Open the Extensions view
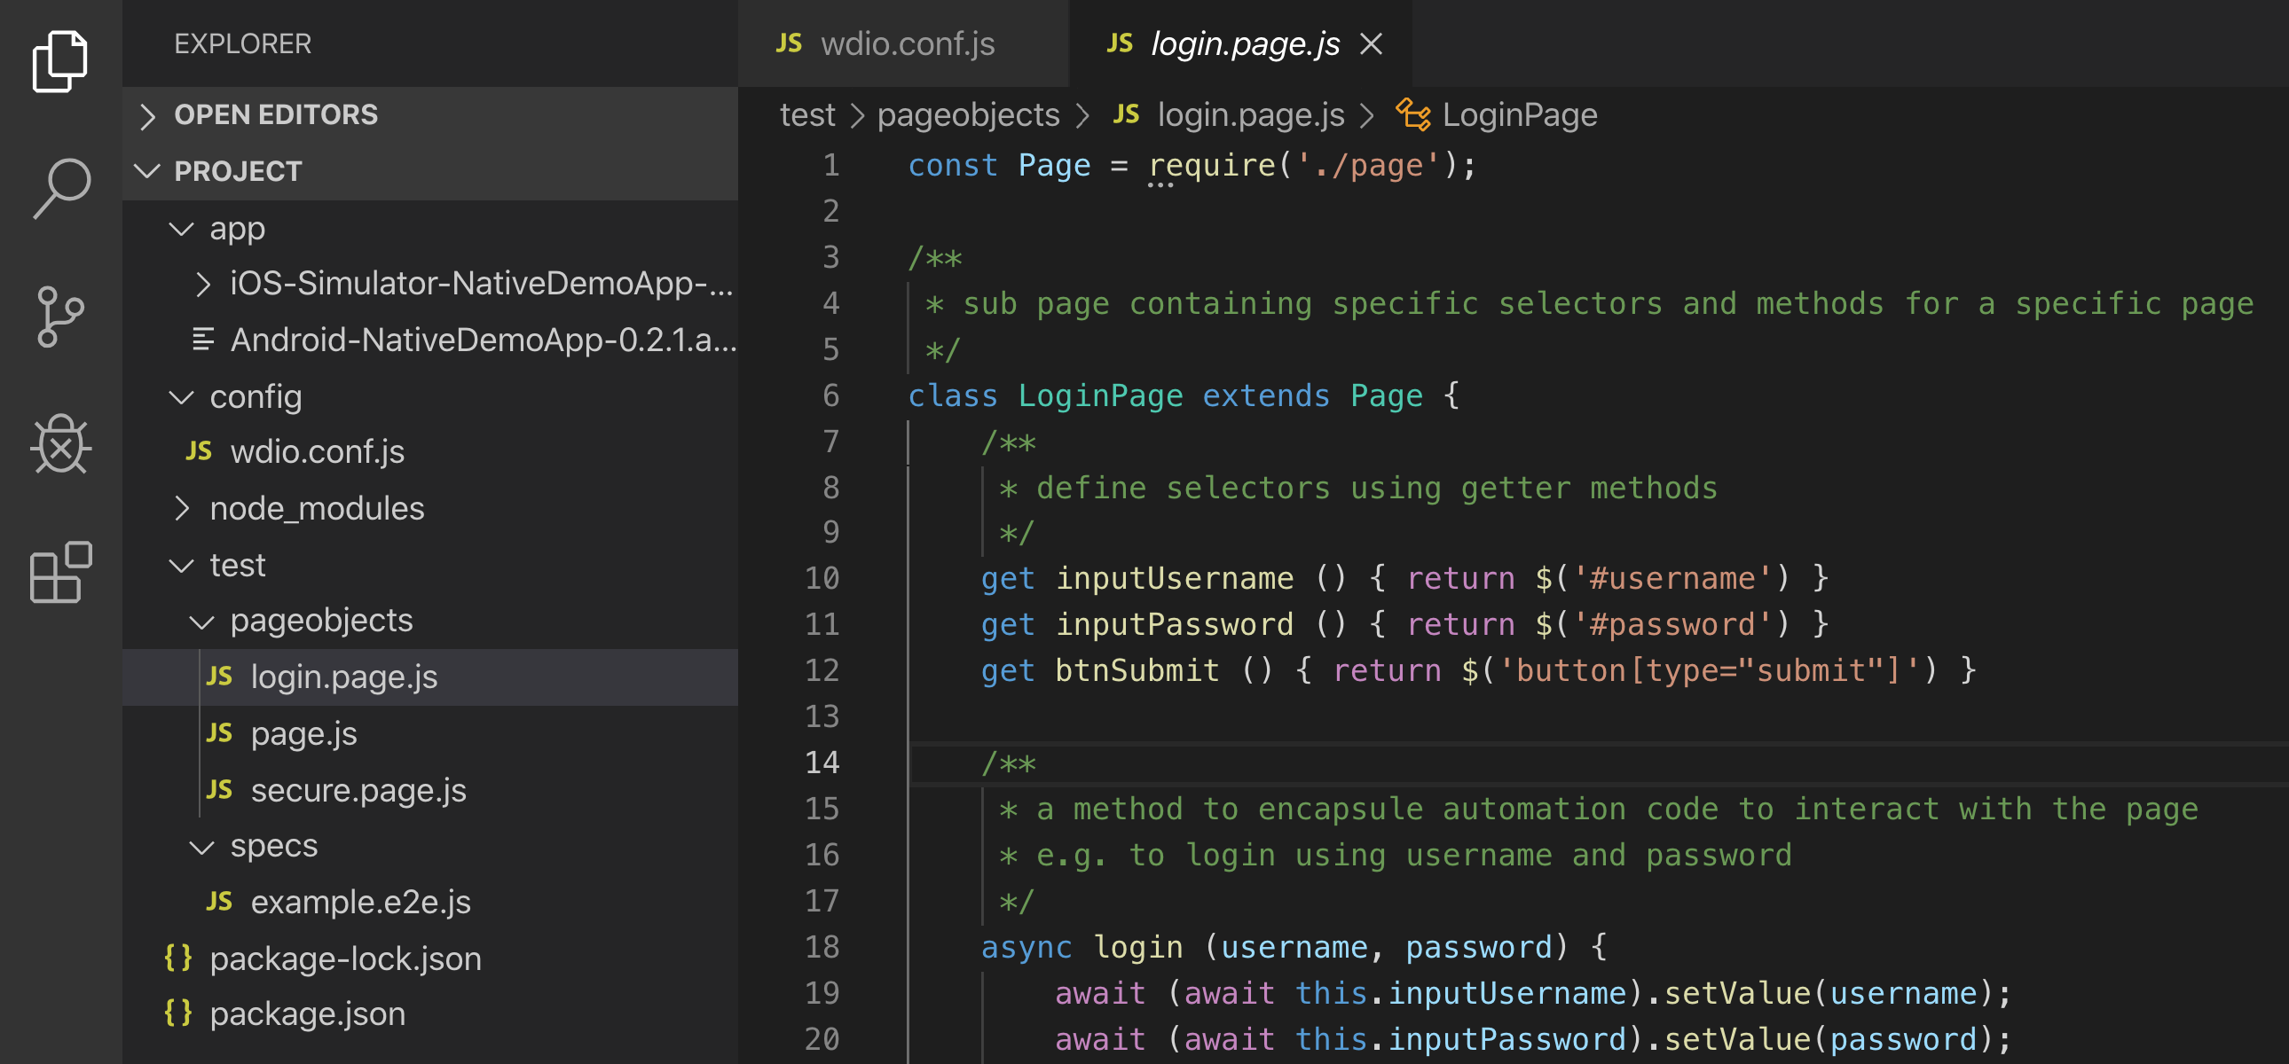 (59, 572)
